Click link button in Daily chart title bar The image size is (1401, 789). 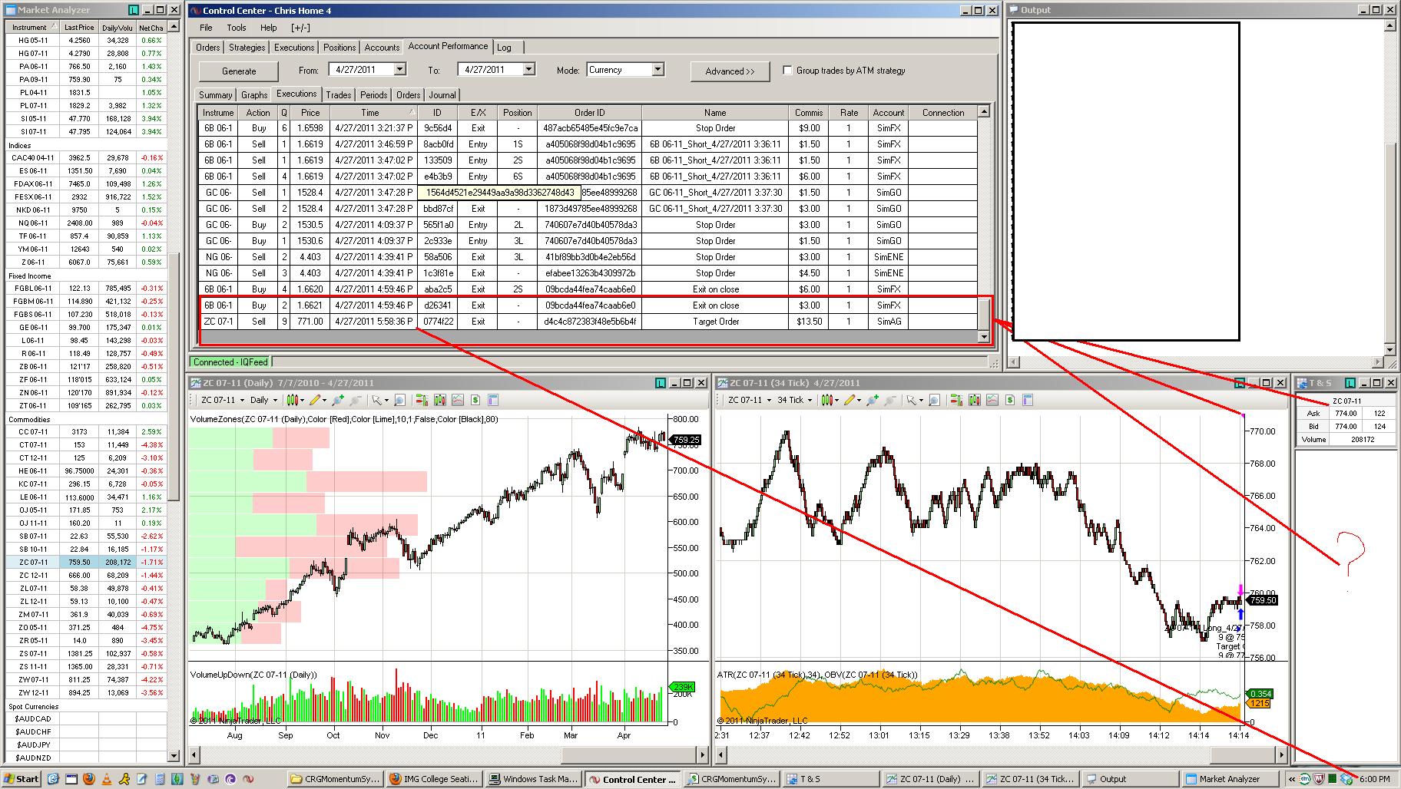click(x=661, y=382)
